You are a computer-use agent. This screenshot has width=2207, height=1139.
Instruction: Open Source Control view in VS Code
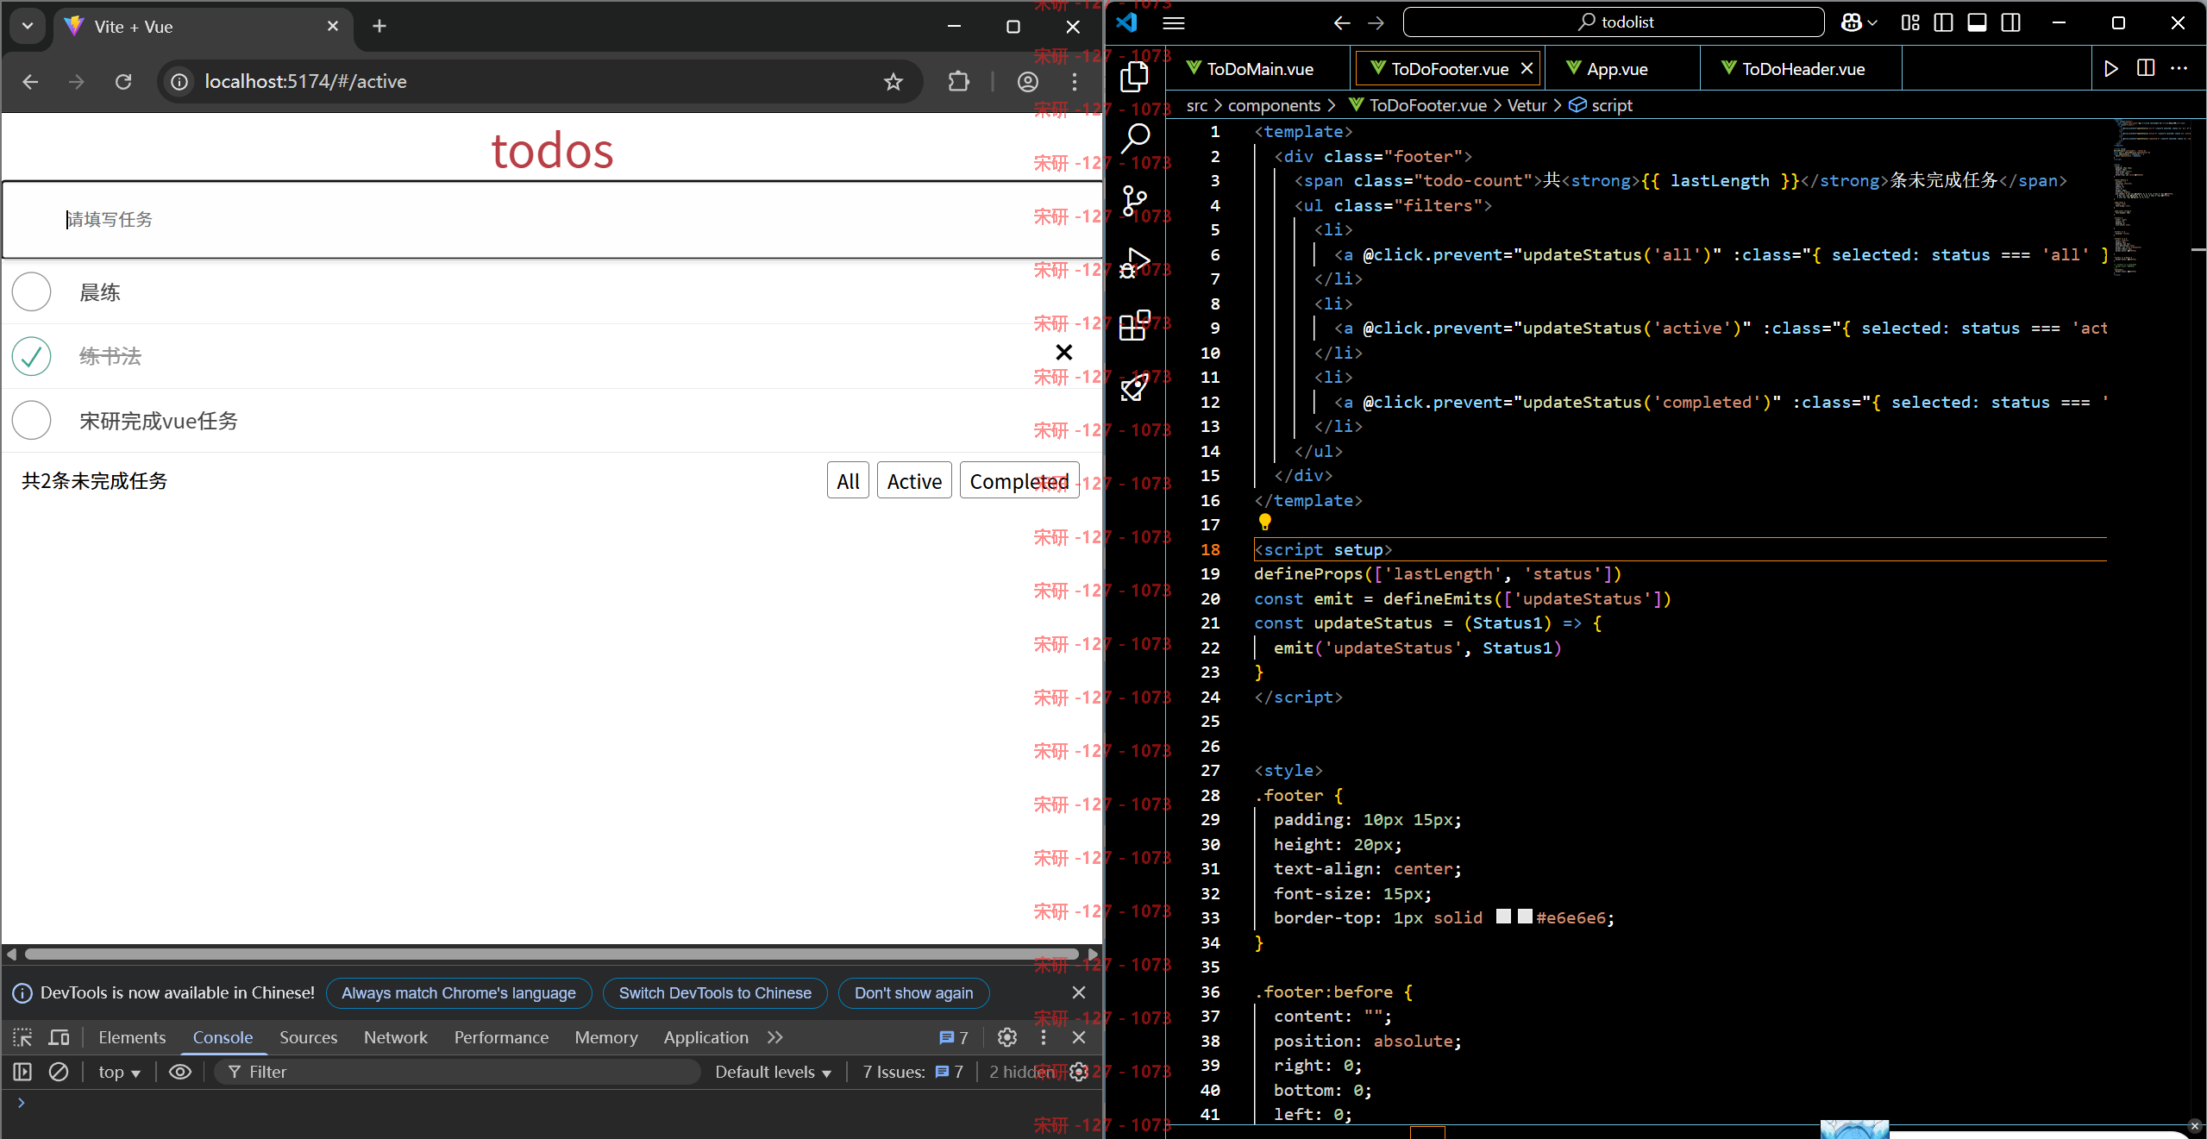(1135, 201)
